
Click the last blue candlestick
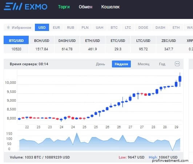pyautogui.click(x=180, y=79)
